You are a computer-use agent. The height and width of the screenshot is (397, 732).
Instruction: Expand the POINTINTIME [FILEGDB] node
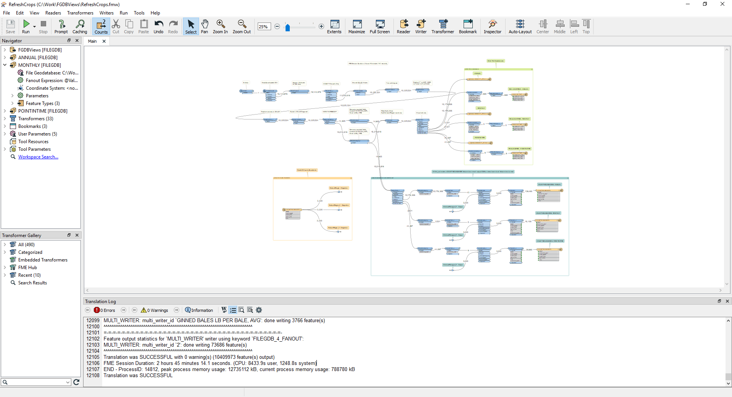point(5,111)
